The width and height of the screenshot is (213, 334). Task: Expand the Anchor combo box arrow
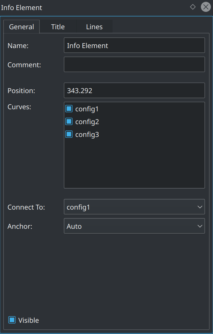point(200,226)
